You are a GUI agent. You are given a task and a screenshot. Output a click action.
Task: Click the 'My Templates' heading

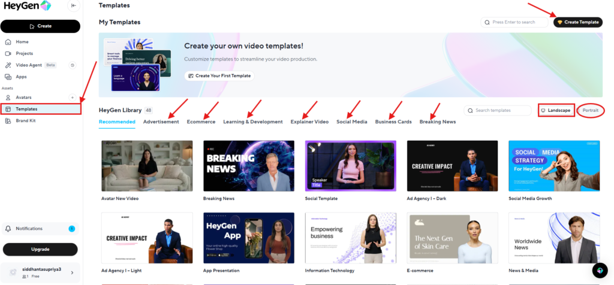coord(119,22)
